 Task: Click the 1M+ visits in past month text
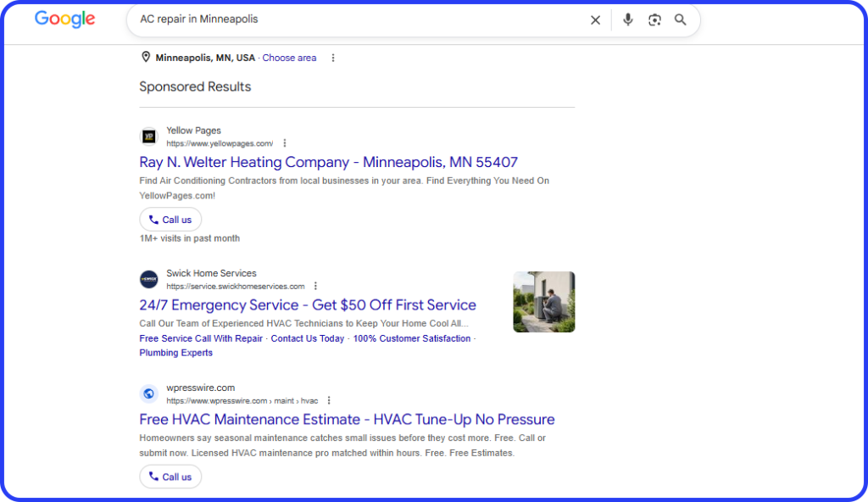point(189,238)
